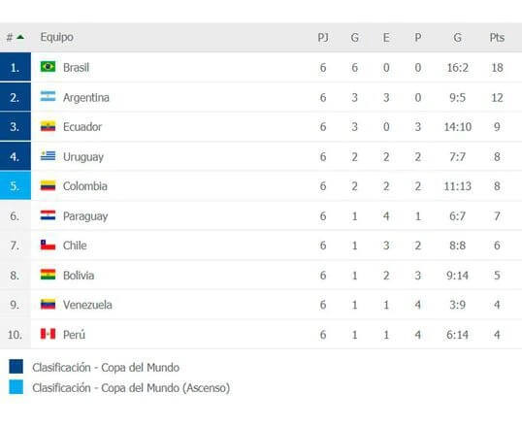Click the Brasil flag icon

(48, 67)
